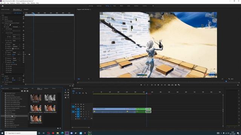Step forward one frame in Program Monitor
Viewport: 241px width, 135px height.
[x=162, y=85]
